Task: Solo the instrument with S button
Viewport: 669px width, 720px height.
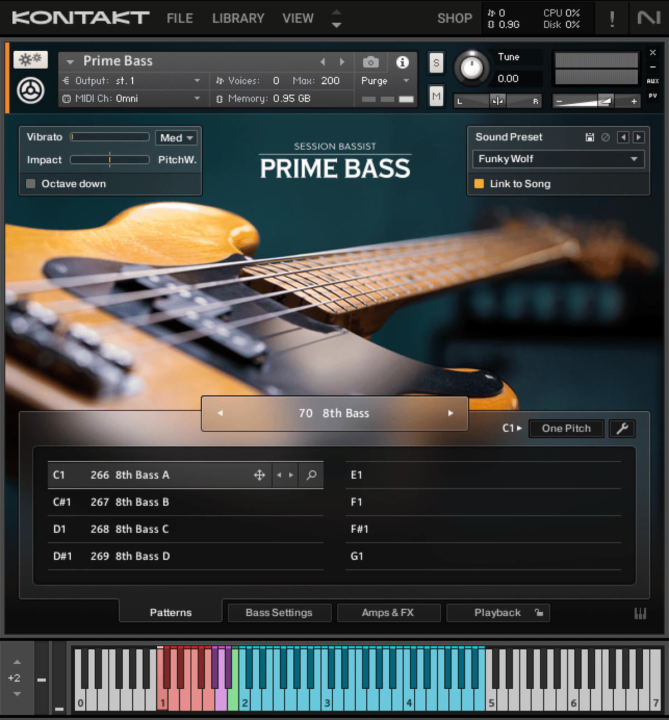Action: click(x=436, y=63)
